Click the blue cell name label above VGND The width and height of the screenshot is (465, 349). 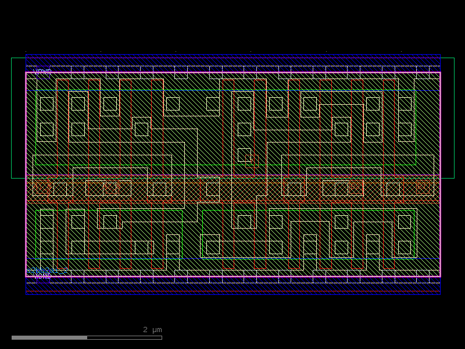pyautogui.click(x=48, y=270)
